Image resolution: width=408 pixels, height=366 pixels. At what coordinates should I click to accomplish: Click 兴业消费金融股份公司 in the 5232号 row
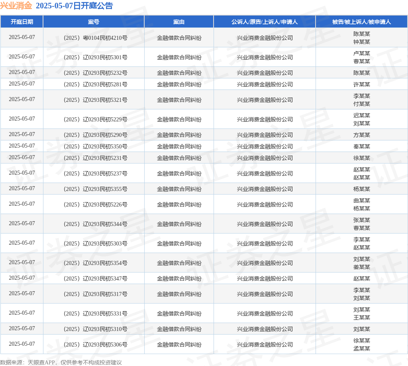pos(265,73)
